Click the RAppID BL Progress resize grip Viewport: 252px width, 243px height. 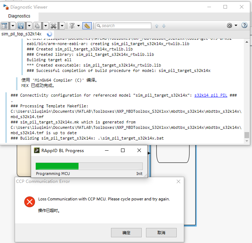coord(145,175)
